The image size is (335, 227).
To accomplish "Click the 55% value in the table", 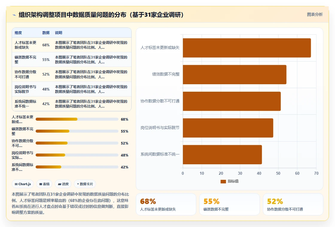I will coord(46,59).
